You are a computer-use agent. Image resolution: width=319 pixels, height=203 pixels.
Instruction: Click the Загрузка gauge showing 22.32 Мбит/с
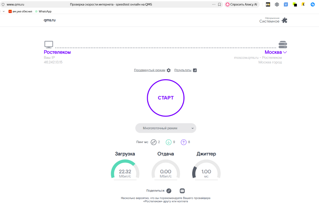click(125, 170)
